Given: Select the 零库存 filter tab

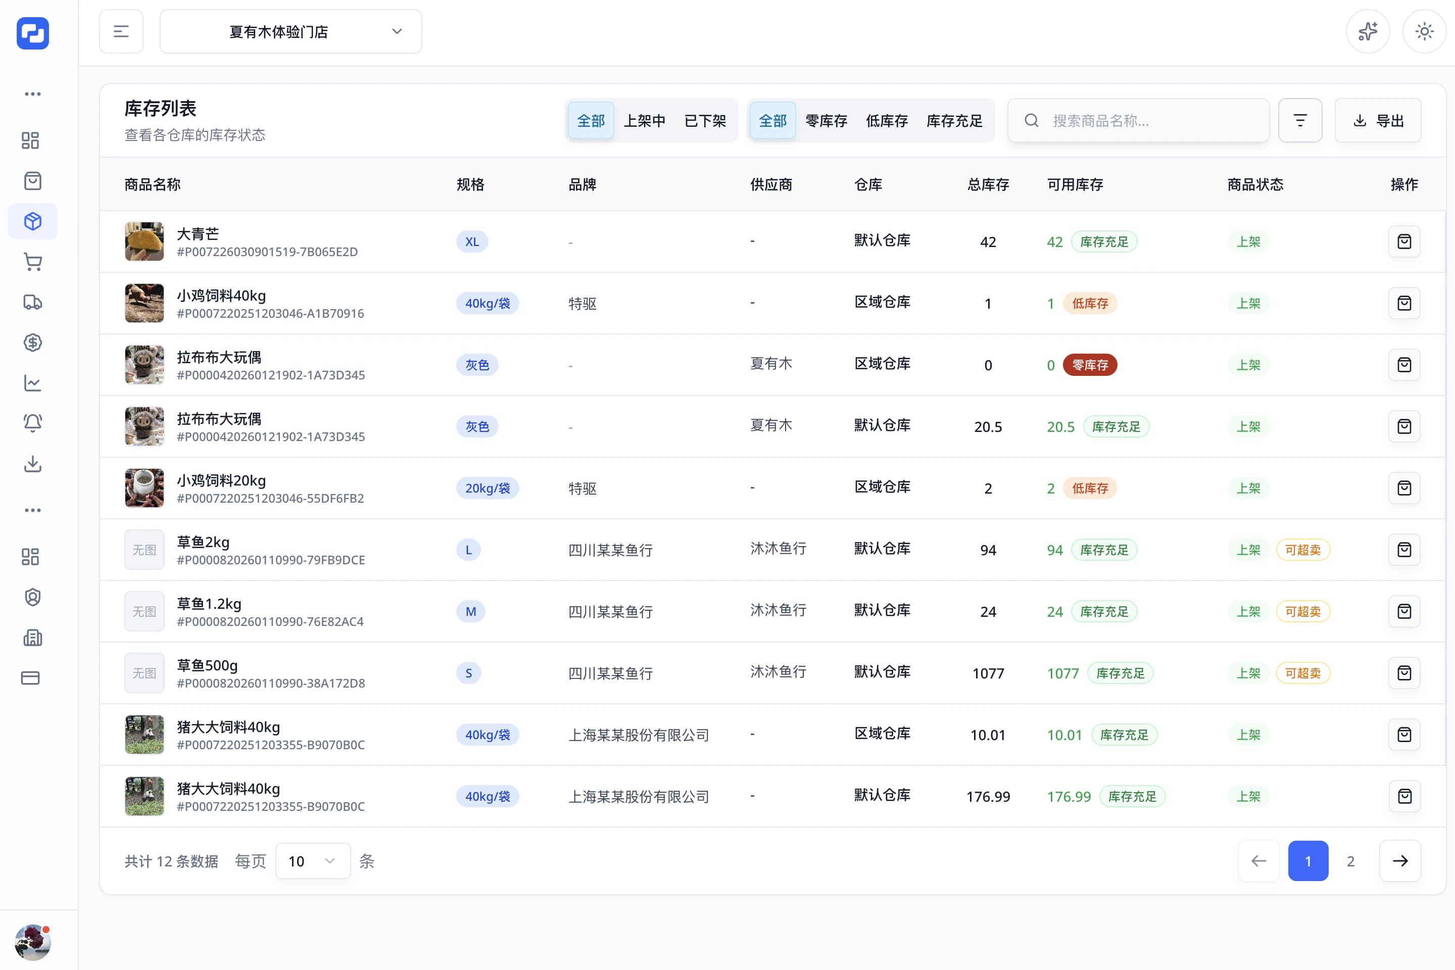Looking at the screenshot, I should click(x=826, y=121).
